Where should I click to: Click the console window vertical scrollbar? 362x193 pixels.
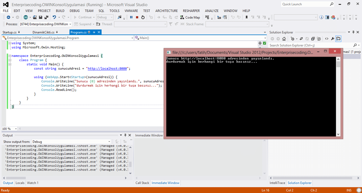338,96
